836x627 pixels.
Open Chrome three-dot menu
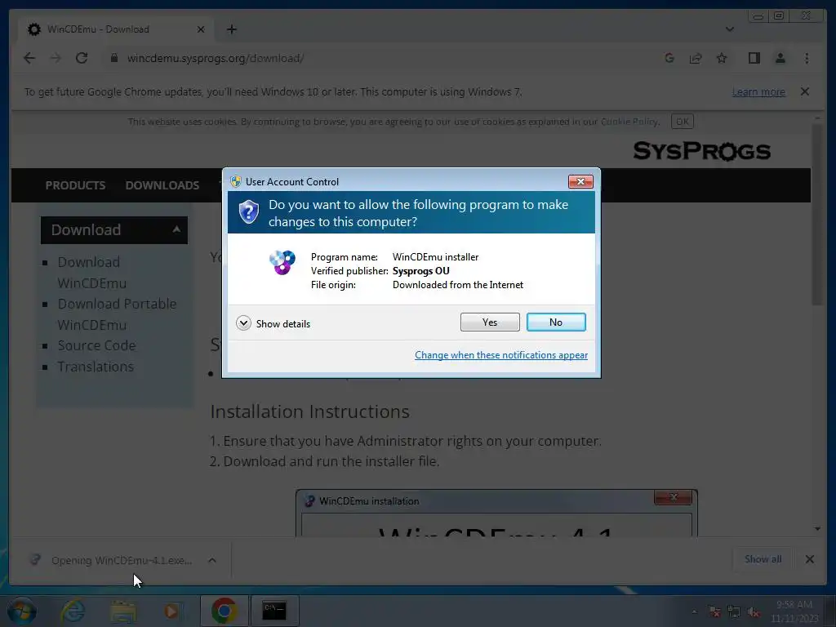click(x=807, y=58)
